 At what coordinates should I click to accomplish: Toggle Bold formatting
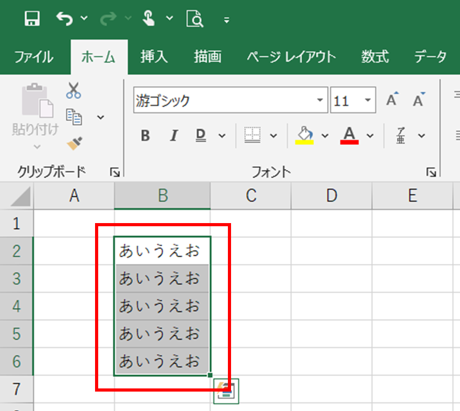point(145,136)
